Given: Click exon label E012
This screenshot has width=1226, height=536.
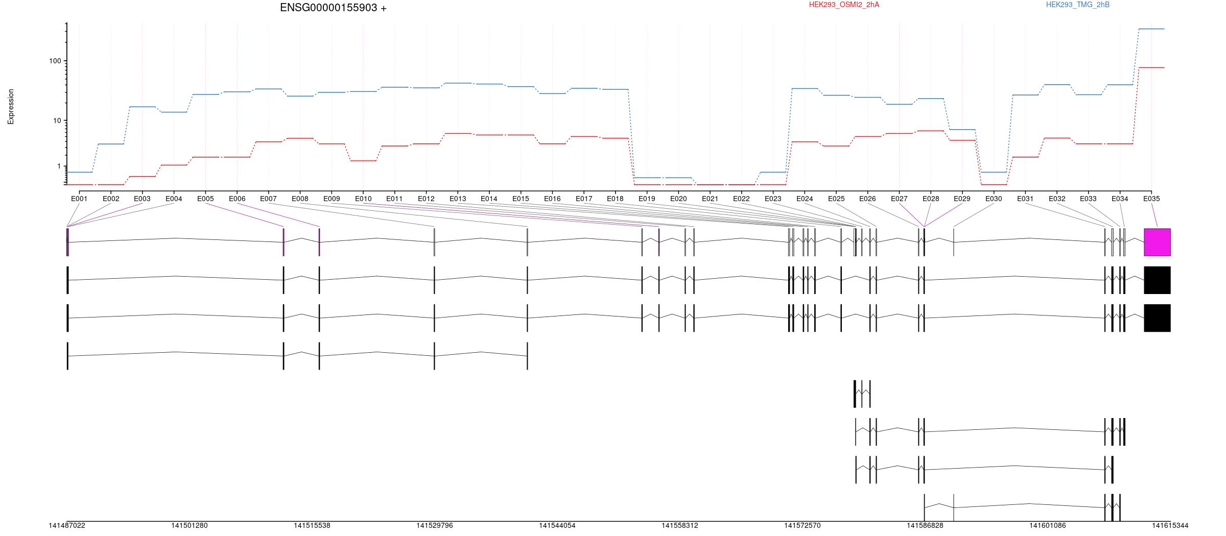Looking at the screenshot, I should click(426, 199).
